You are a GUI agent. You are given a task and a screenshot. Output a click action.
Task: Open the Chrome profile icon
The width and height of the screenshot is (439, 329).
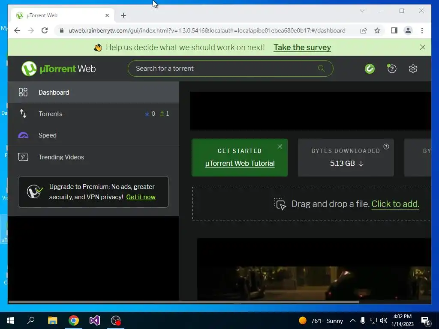click(408, 30)
